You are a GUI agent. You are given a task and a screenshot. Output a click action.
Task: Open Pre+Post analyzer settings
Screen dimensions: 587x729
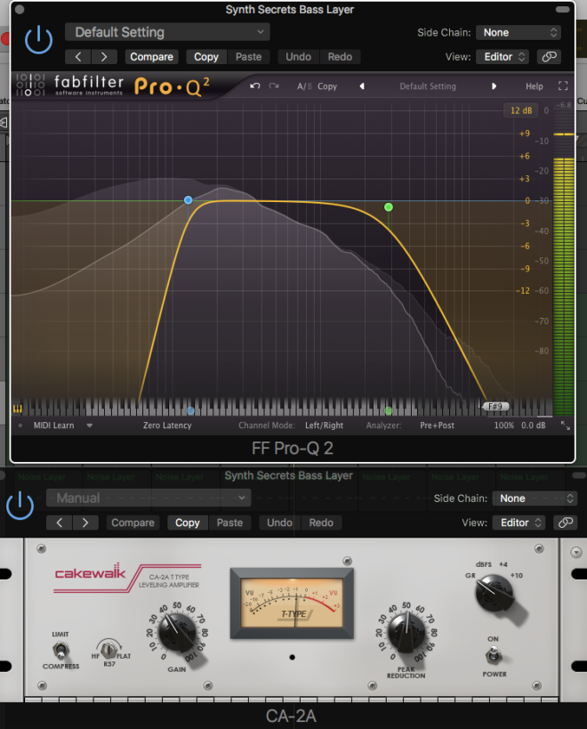click(x=437, y=425)
